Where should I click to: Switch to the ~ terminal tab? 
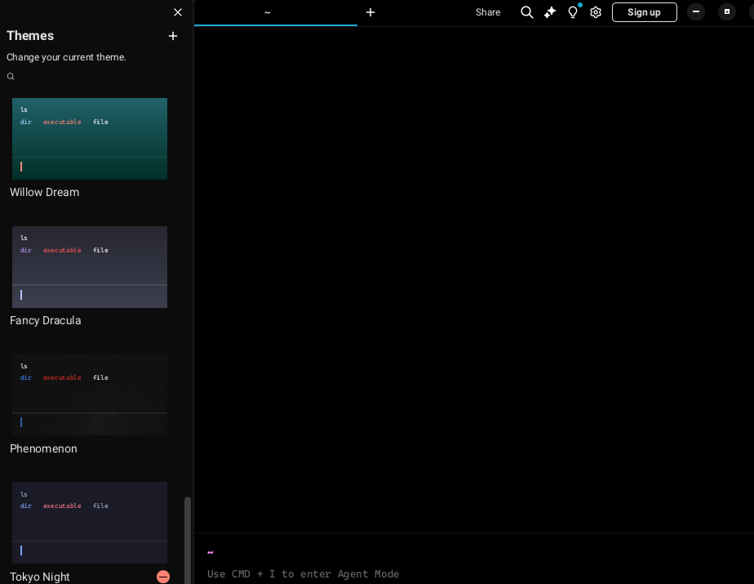tap(276, 12)
